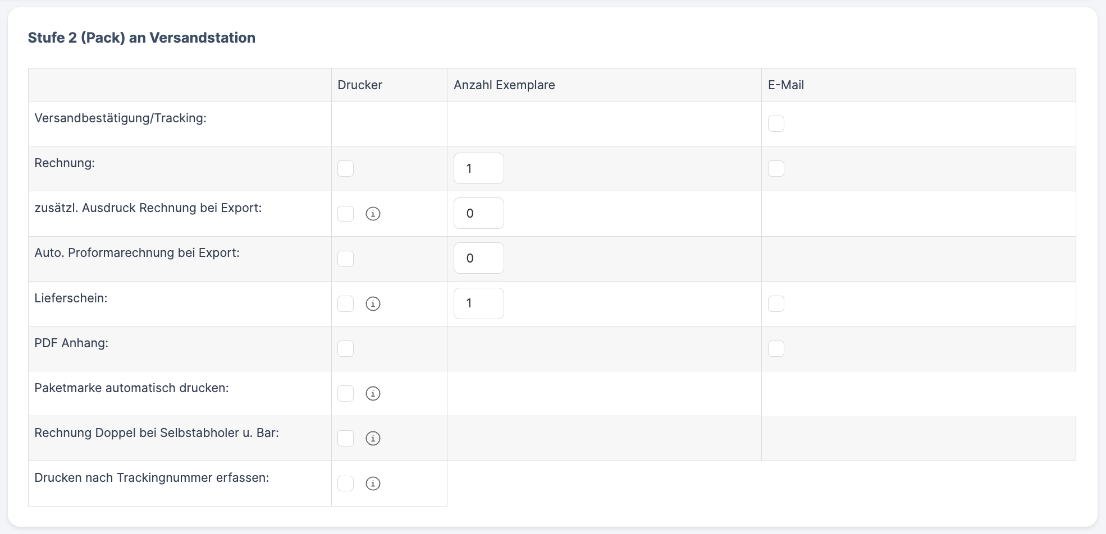
Task: Click Anzahl Exemplare field for Rechnung
Action: pos(478,168)
